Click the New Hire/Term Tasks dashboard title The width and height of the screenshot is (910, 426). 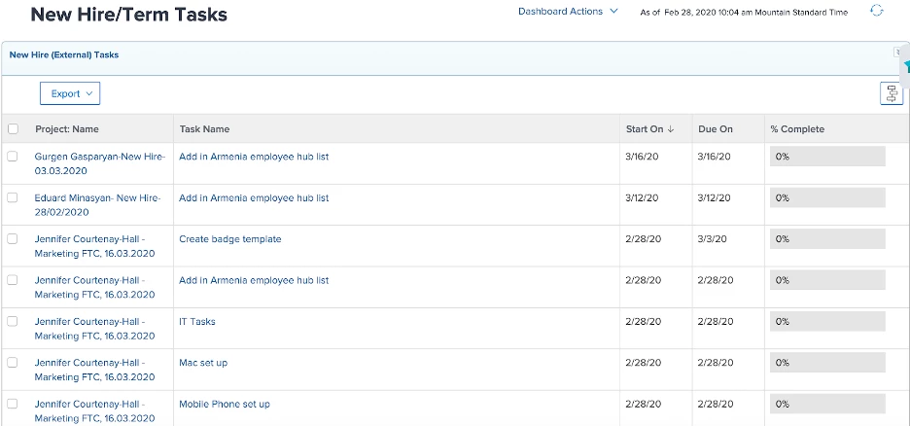point(129,14)
